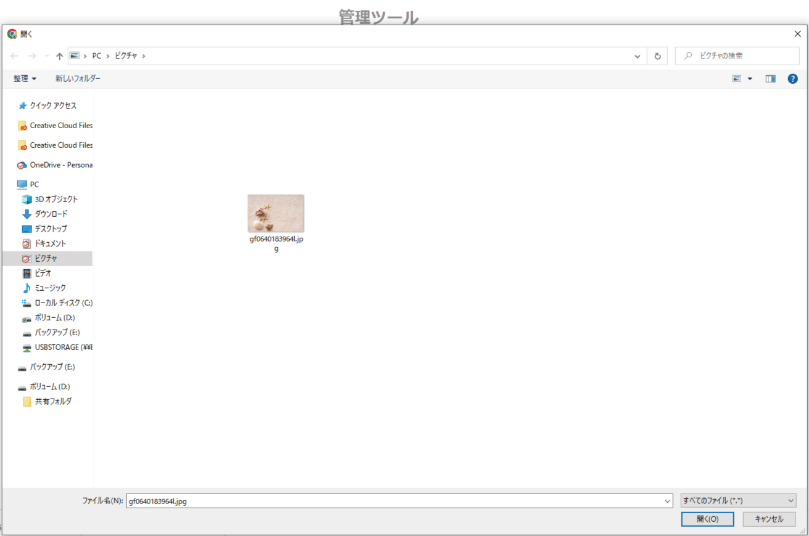Open the help question mark icon
This screenshot has height=536, width=809.
(x=793, y=79)
